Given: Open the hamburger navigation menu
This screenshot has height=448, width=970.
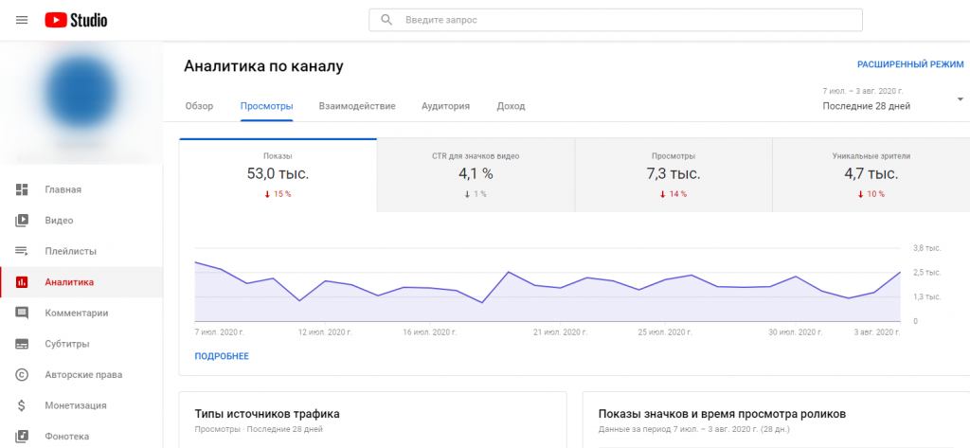Looking at the screenshot, I should (22, 20).
